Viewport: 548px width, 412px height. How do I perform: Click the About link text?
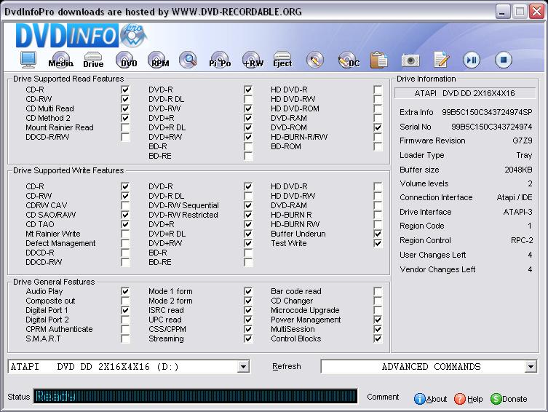(x=437, y=399)
